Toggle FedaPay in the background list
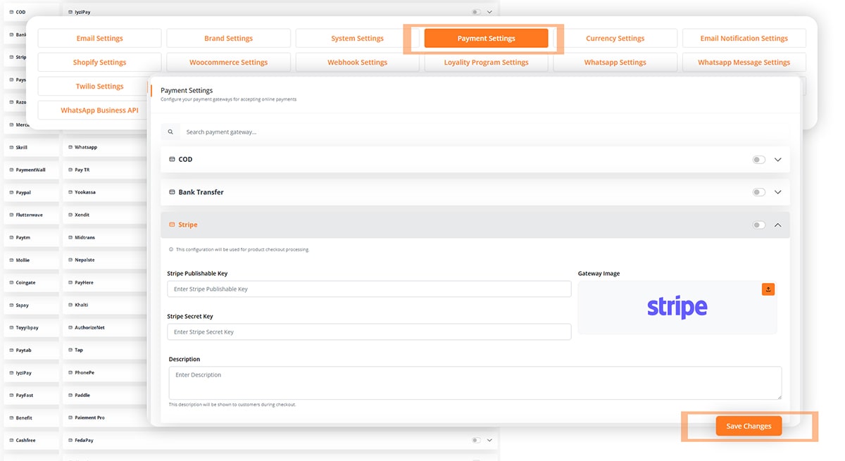The height and width of the screenshot is (461, 845). coord(476,440)
